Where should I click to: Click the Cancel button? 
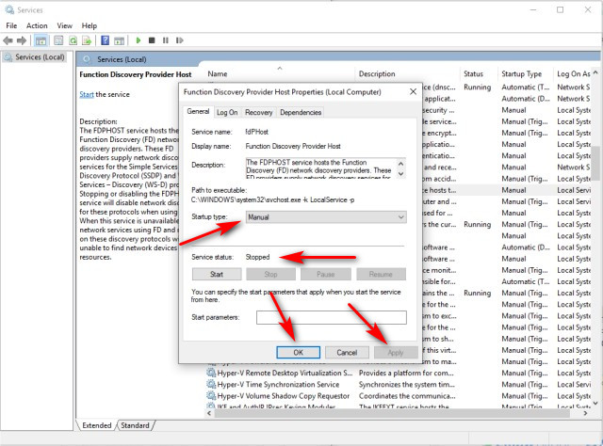(x=347, y=352)
